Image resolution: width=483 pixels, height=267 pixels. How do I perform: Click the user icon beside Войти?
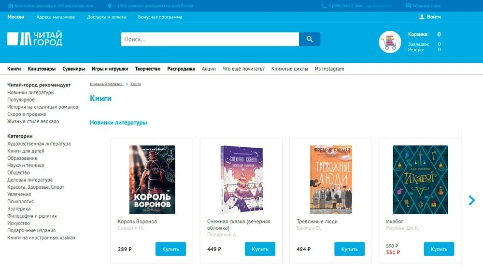[x=422, y=17]
